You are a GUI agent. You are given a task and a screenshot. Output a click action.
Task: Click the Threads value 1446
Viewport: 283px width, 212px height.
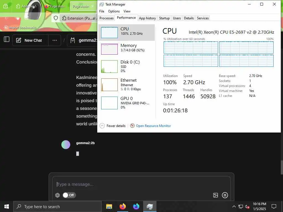click(x=189, y=96)
